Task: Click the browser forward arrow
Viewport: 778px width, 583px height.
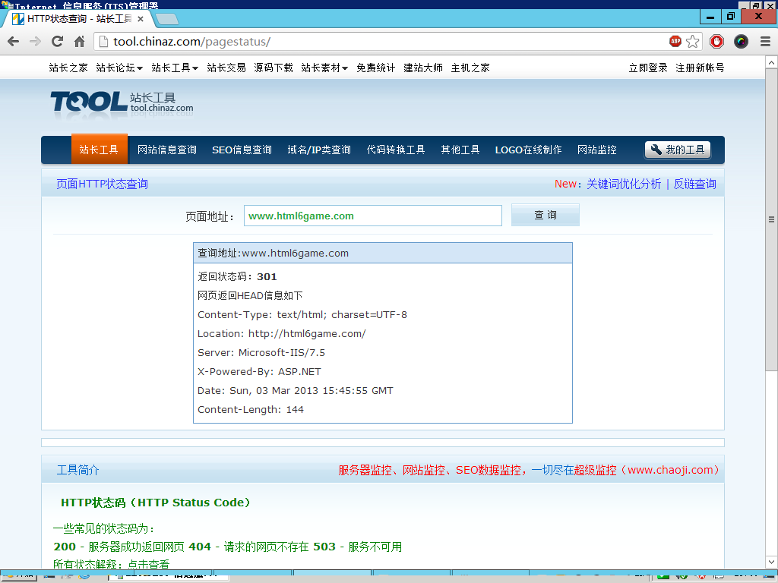Action: coord(35,42)
